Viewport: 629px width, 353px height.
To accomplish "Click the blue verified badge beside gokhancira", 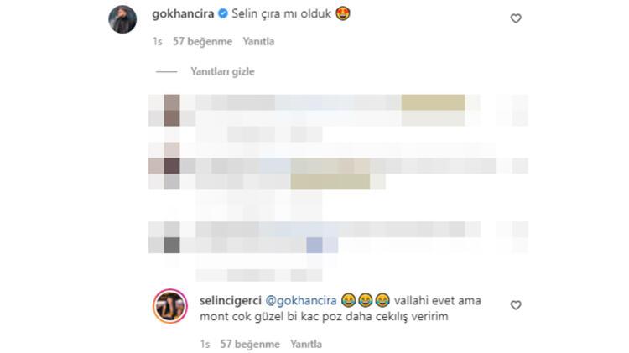I will (x=222, y=13).
